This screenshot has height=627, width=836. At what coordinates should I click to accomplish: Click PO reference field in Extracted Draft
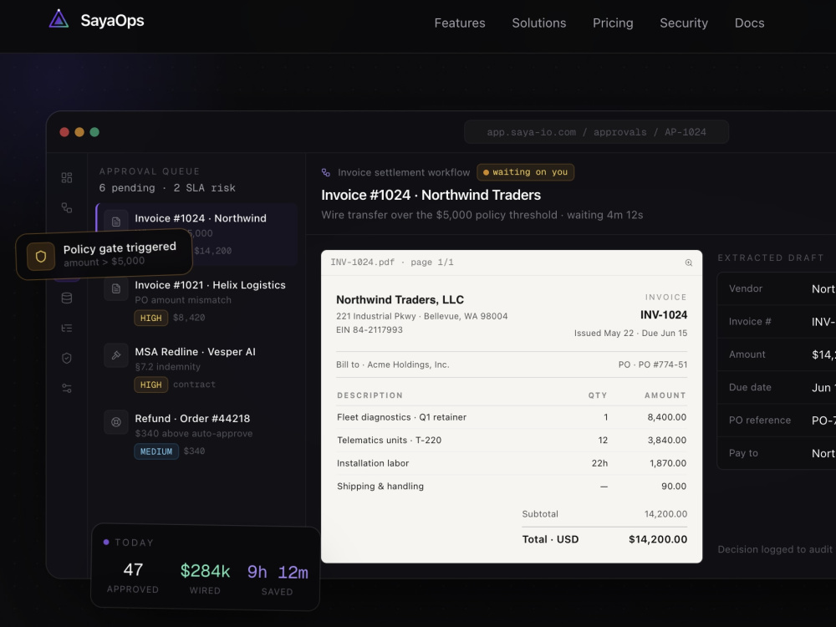777,421
